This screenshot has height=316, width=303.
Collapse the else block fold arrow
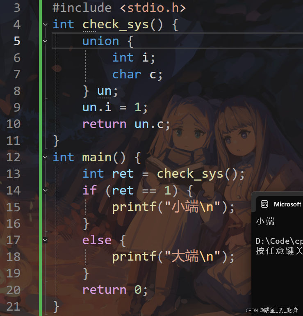[x=45, y=240]
